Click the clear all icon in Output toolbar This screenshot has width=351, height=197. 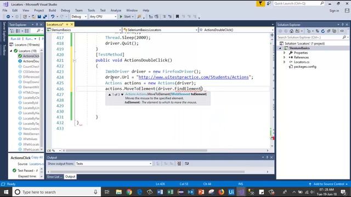click(x=179, y=164)
